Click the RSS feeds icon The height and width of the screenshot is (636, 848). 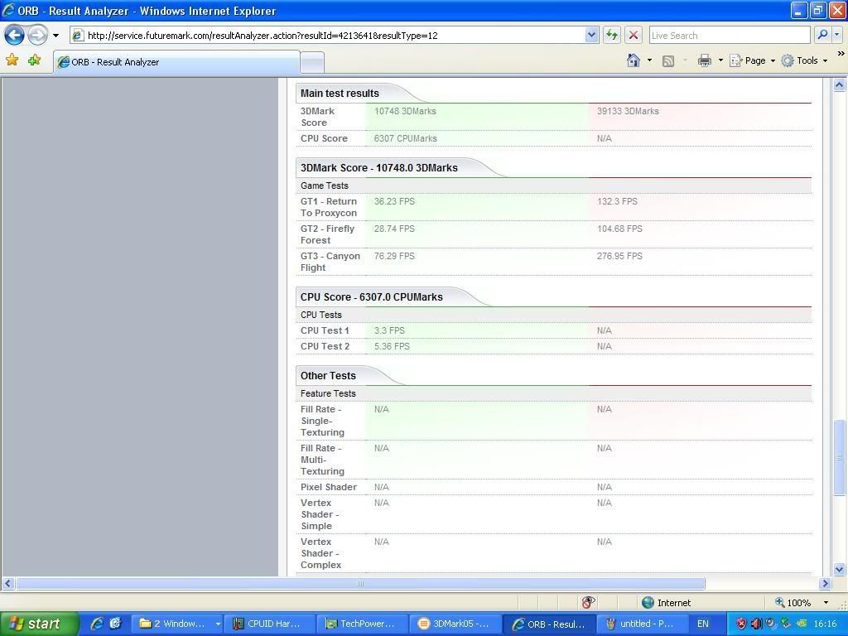click(x=668, y=60)
